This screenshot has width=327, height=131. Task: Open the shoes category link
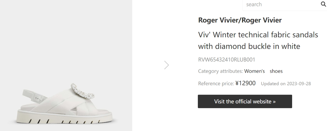tap(276, 71)
